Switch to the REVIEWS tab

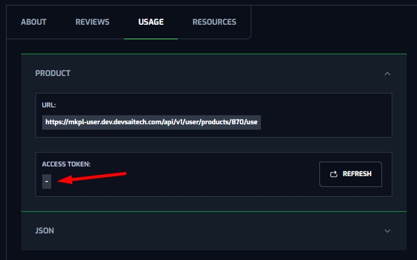click(92, 22)
